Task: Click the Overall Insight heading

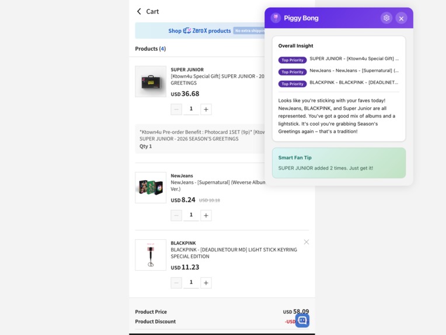Action: coord(295,46)
